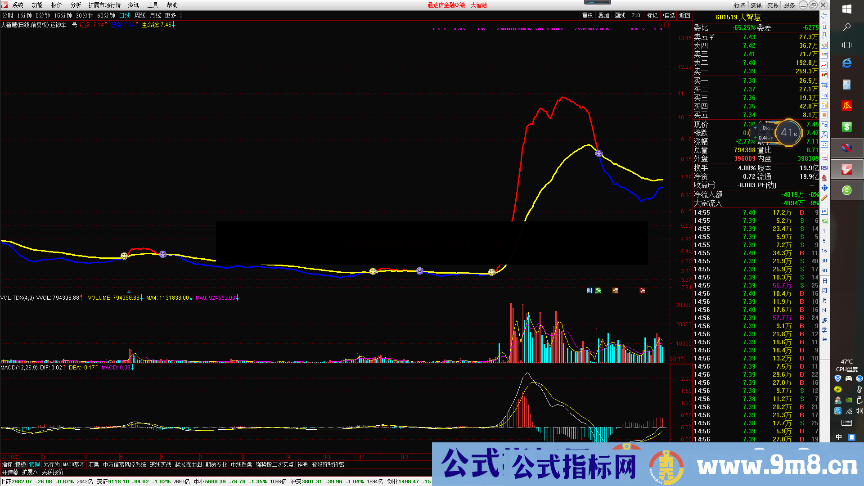Expand the 扩展八 panel at bottom left
864x486 pixels.
click(29, 472)
